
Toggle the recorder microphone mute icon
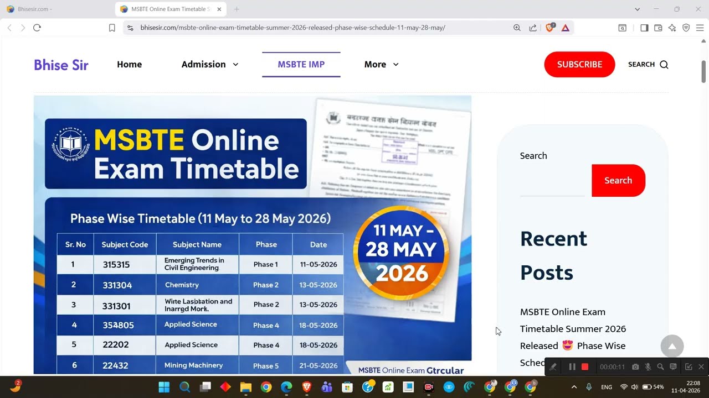(648, 366)
